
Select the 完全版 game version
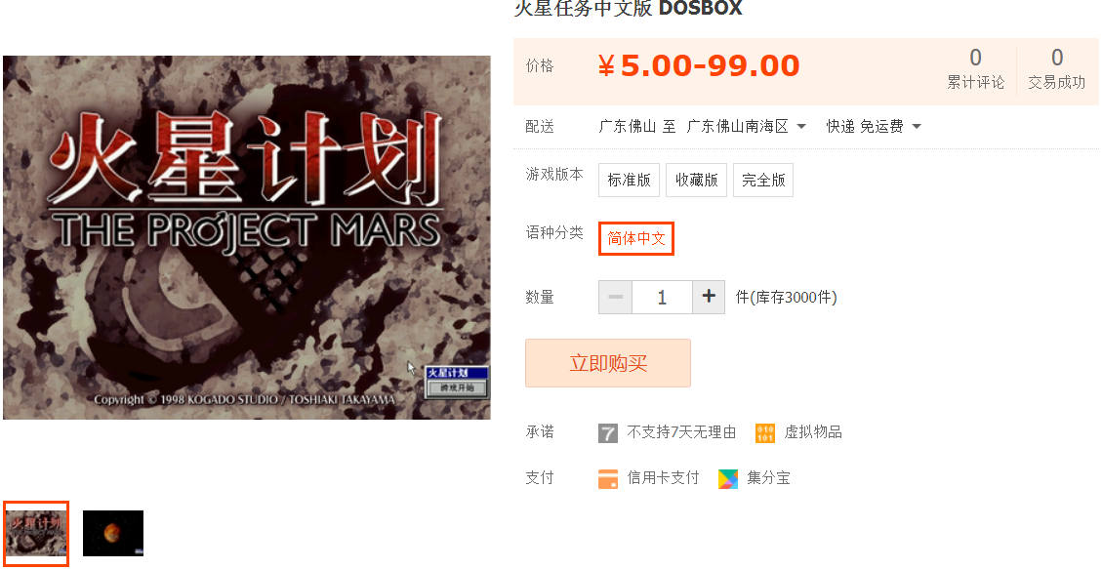click(x=763, y=180)
